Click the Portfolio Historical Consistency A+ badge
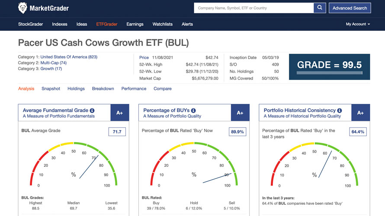The height and width of the screenshot is (216, 385). coord(360,112)
